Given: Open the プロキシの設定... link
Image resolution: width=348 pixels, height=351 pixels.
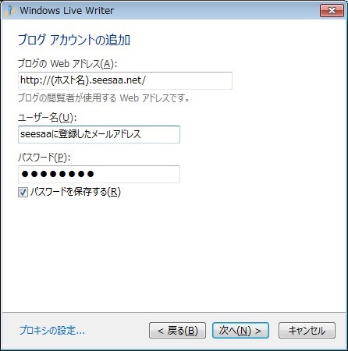Looking at the screenshot, I should tap(52, 331).
